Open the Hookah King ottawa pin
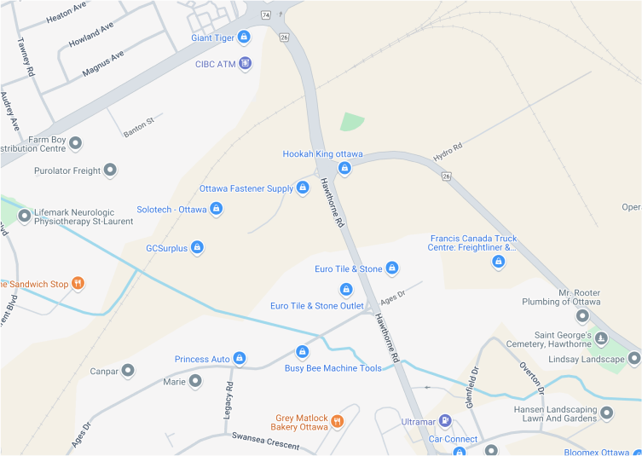 (344, 168)
